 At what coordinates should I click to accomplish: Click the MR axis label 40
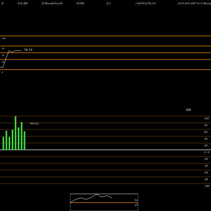(206, 139)
